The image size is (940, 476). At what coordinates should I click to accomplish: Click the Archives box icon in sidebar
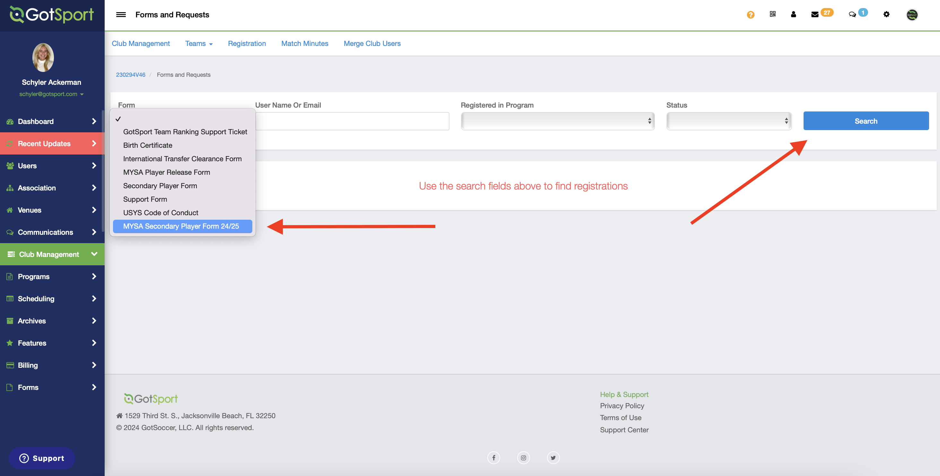[x=10, y=321]
